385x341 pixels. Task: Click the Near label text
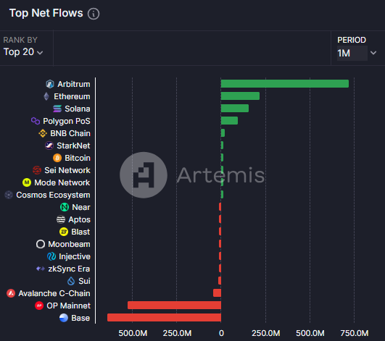pos(81,207)
